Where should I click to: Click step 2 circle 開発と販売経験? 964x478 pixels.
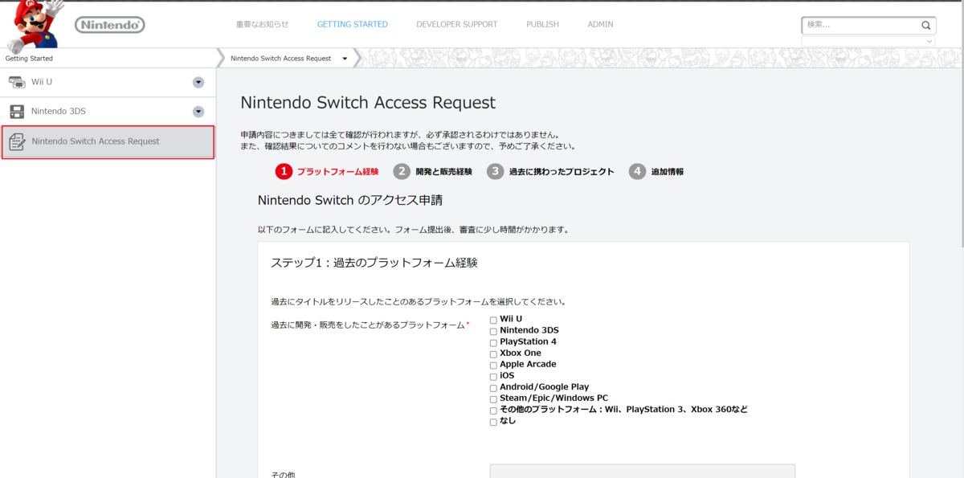click(402, 172)
